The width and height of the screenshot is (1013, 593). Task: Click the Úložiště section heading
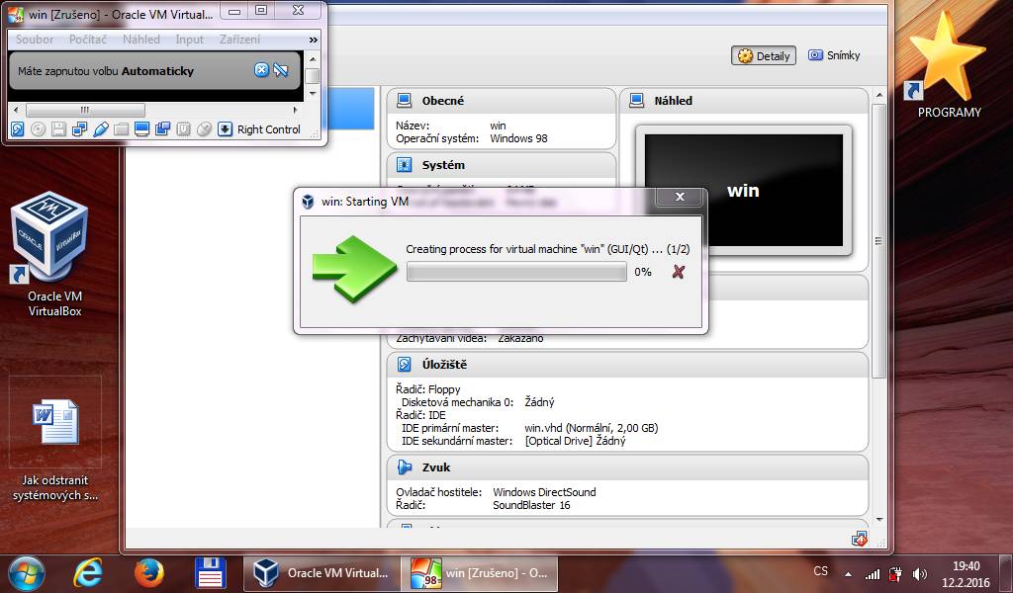[444, 365]
